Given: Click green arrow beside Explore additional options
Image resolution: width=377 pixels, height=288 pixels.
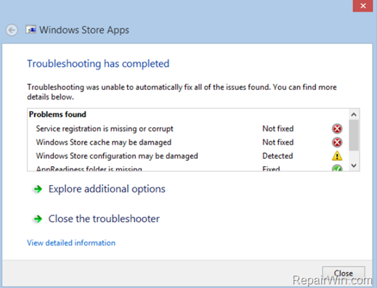Looking at the screenshot, I should (x=38, y=189).
